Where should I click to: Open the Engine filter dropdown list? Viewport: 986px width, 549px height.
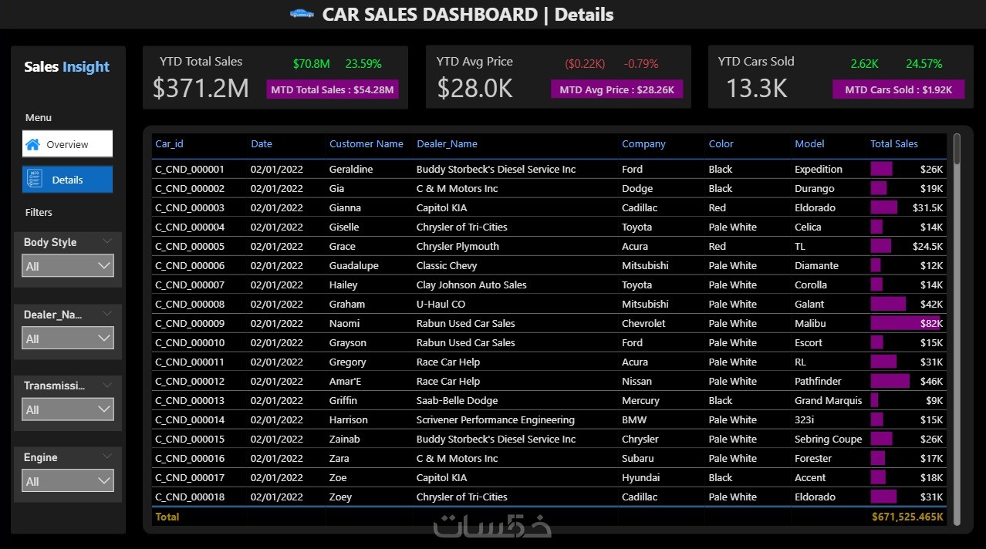67,481
